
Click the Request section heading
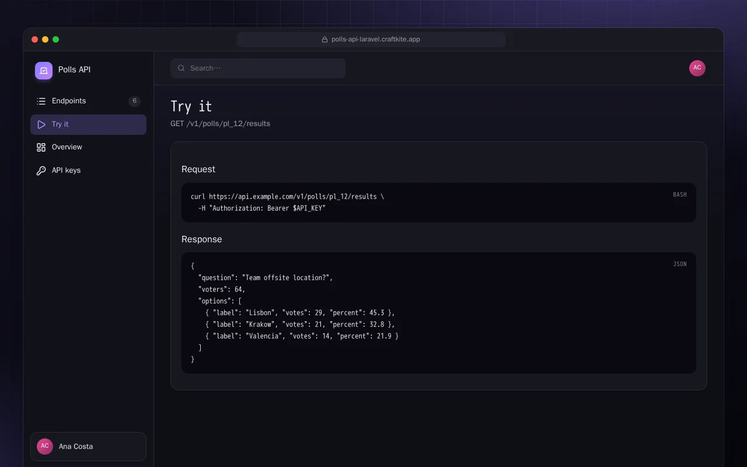(x=198, y=169)
